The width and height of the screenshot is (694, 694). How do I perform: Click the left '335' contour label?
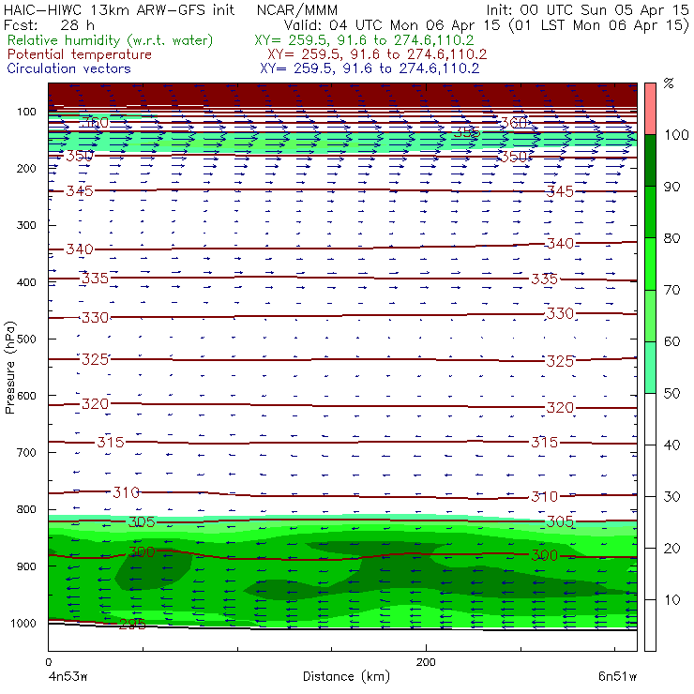95,279
